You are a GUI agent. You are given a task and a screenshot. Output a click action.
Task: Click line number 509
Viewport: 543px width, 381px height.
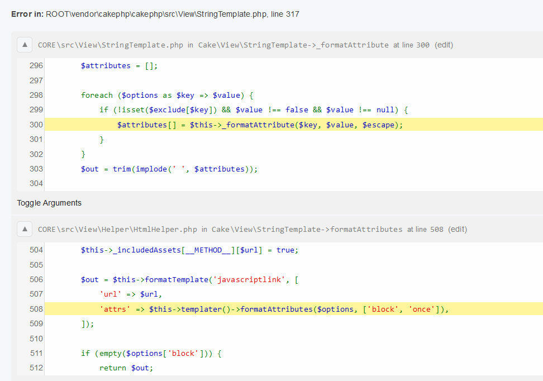pos(36,323)
